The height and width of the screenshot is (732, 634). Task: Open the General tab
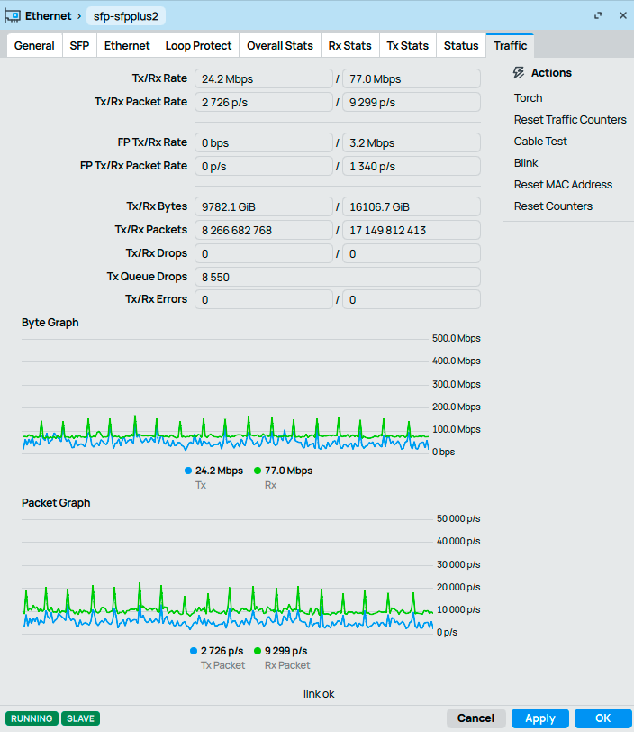point(34,46)
